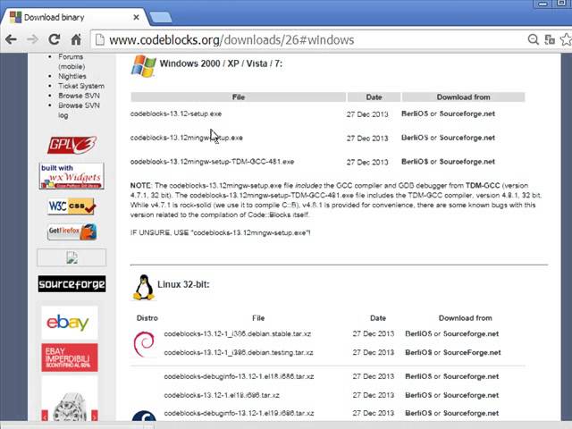This screenshot has height=429, width=572.
Task: Open the browser home page icon
Action: (76, 39)
